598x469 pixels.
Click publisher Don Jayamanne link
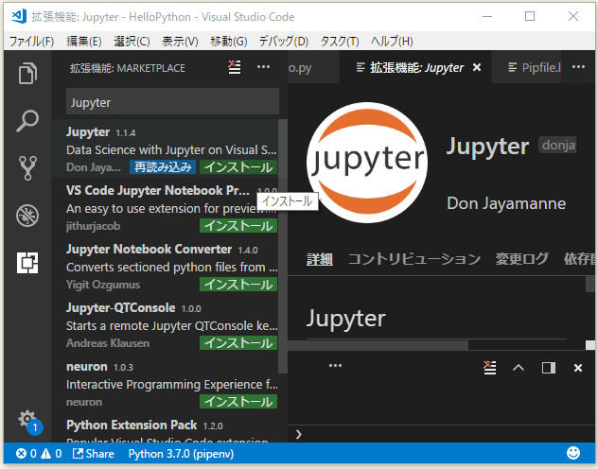pyautogui.click(x=506, y=203)
